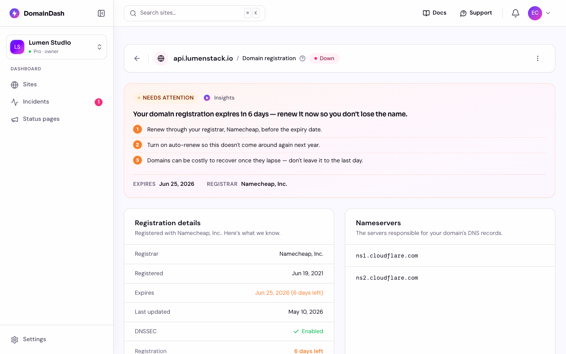The width and height of the screenshot is (566, 354).
Task: Click the Registrar row value Namecheap, Inc.
Action: point(301,254)
